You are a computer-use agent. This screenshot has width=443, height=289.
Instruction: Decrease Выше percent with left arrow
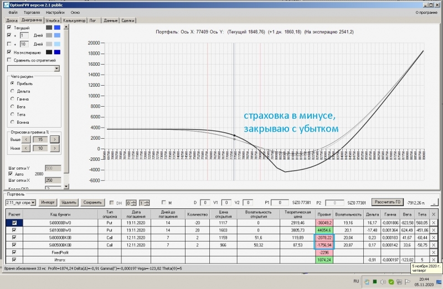[x=26, y=139]
